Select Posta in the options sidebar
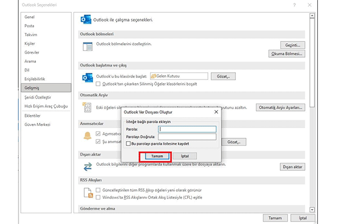 coord(29,26)
